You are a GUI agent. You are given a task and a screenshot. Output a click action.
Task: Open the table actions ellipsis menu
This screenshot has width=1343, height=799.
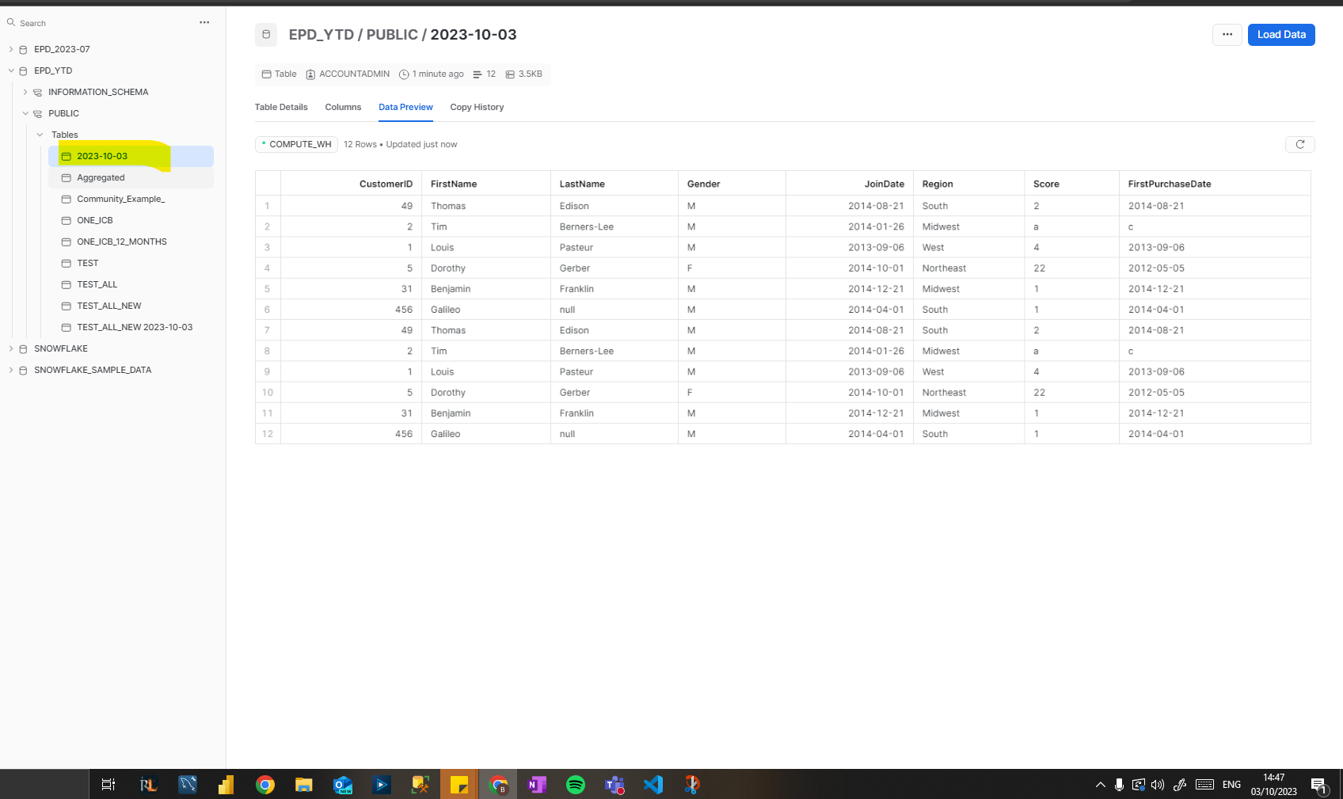[x=1227, y=35]
